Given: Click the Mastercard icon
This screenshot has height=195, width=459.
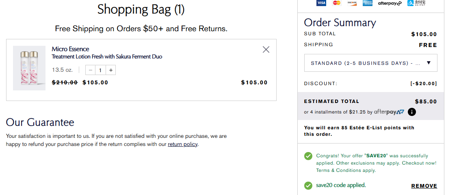Looking at the screenshot, I should point(336,3).
